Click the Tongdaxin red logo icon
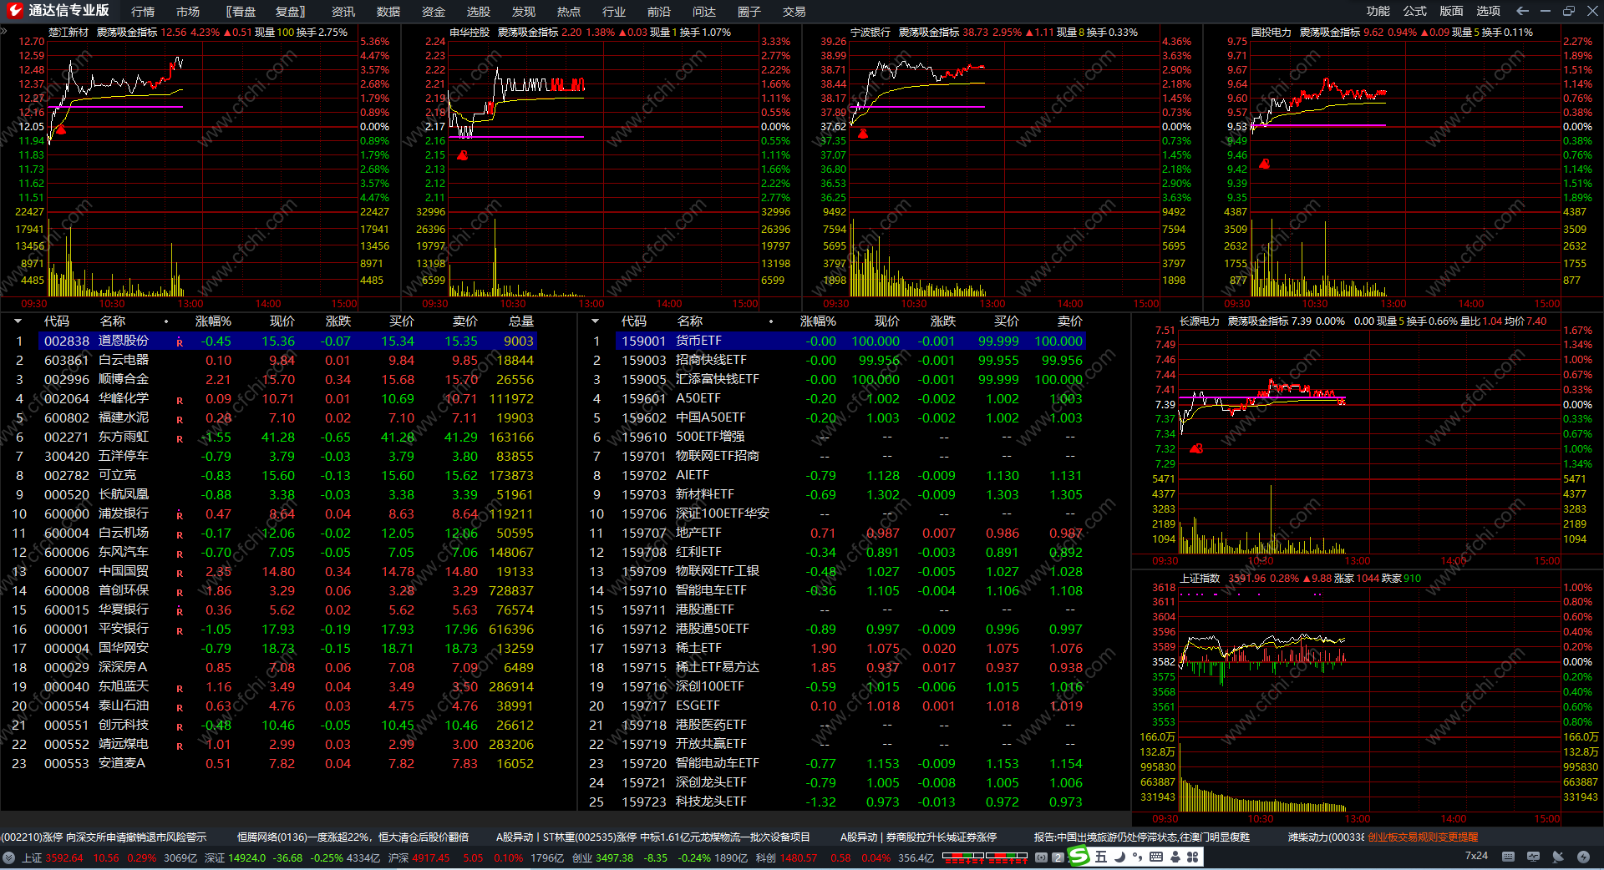1604x870 pixels. coord(14,11)
